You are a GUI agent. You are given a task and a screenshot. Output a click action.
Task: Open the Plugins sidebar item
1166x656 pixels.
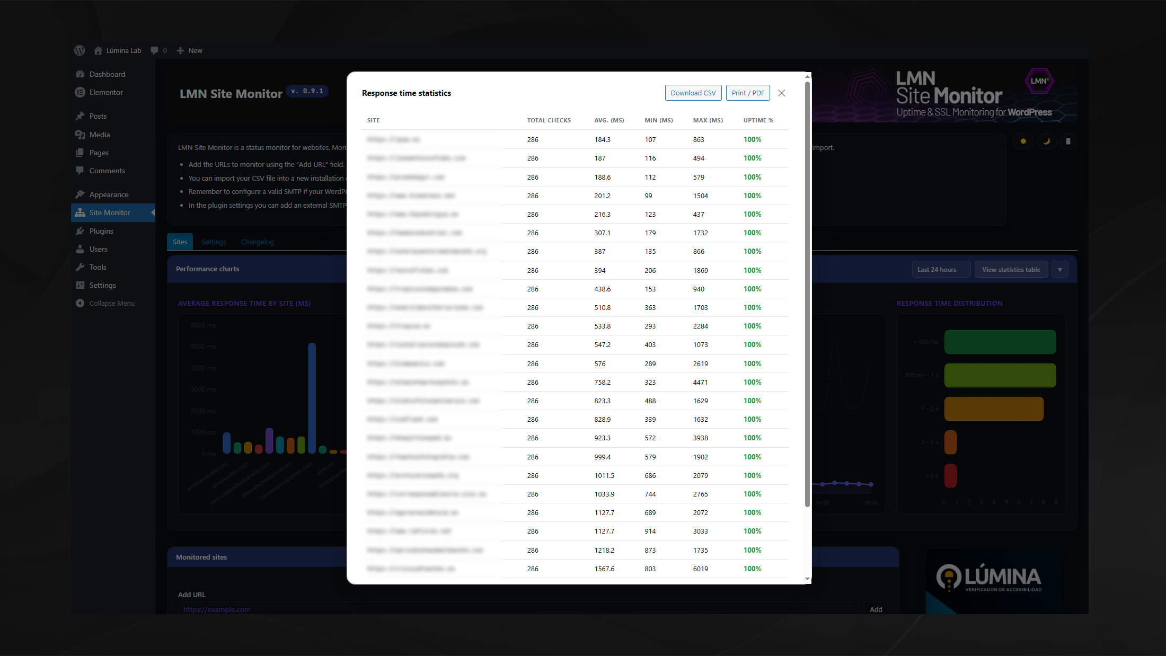pyautogui.click(x=101, y=231)
